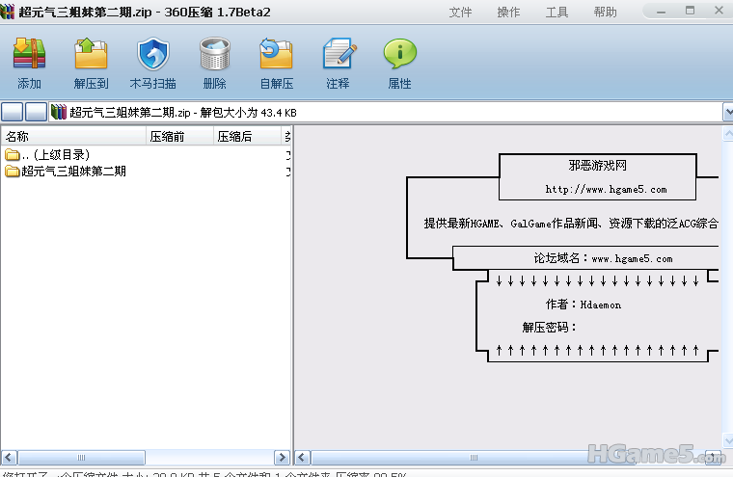
Task: Open the 工具 (Tools) menu
Action: coord(557,12)
